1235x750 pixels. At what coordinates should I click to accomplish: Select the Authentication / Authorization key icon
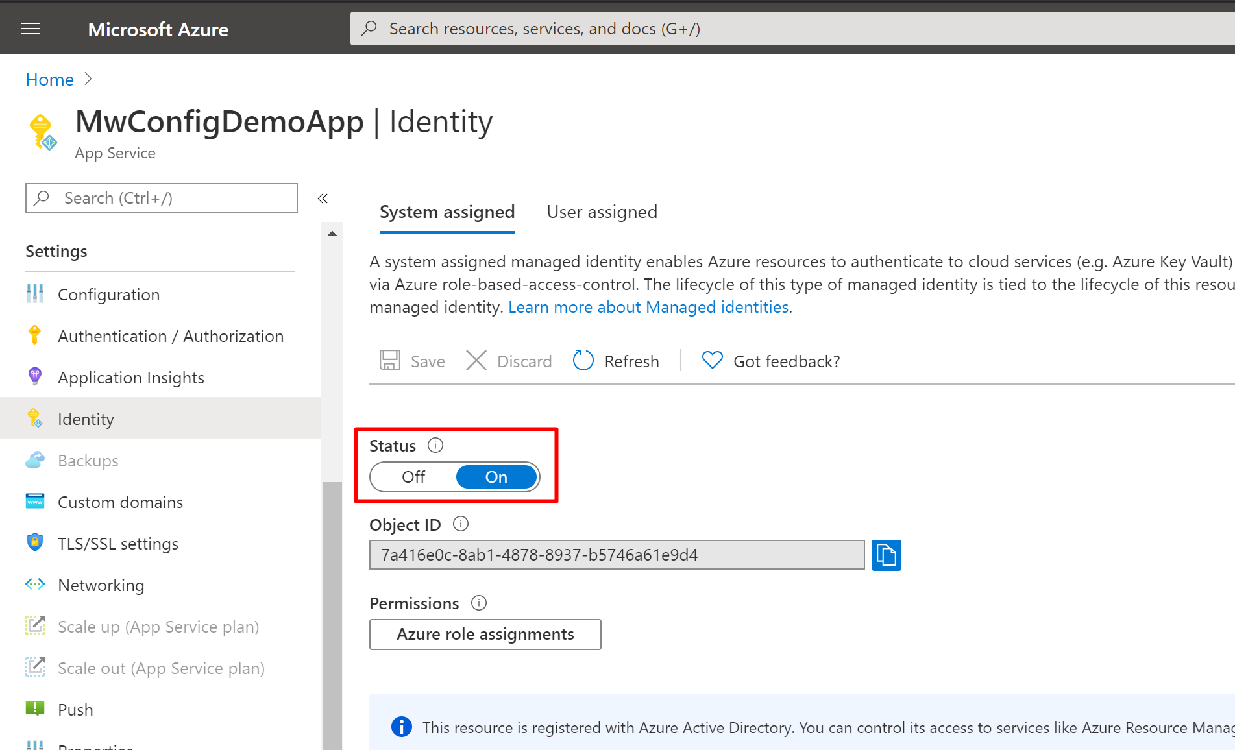(34, 335)
